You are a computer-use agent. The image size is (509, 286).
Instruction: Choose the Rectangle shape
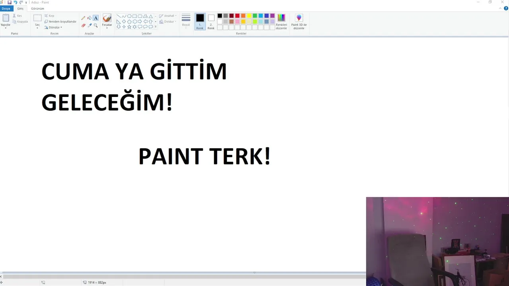pyautogui.click(x=134, y=16)
